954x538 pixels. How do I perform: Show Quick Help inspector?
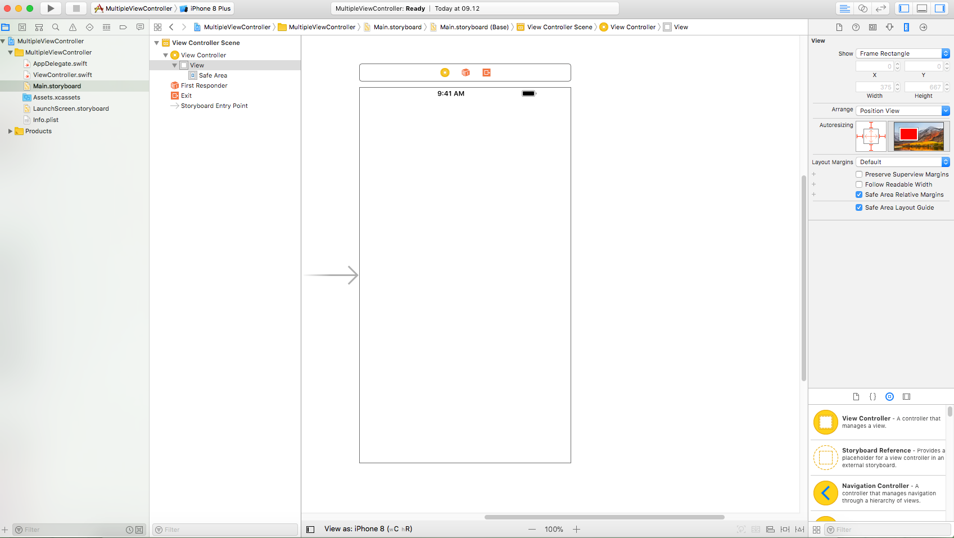coord(856,26)
